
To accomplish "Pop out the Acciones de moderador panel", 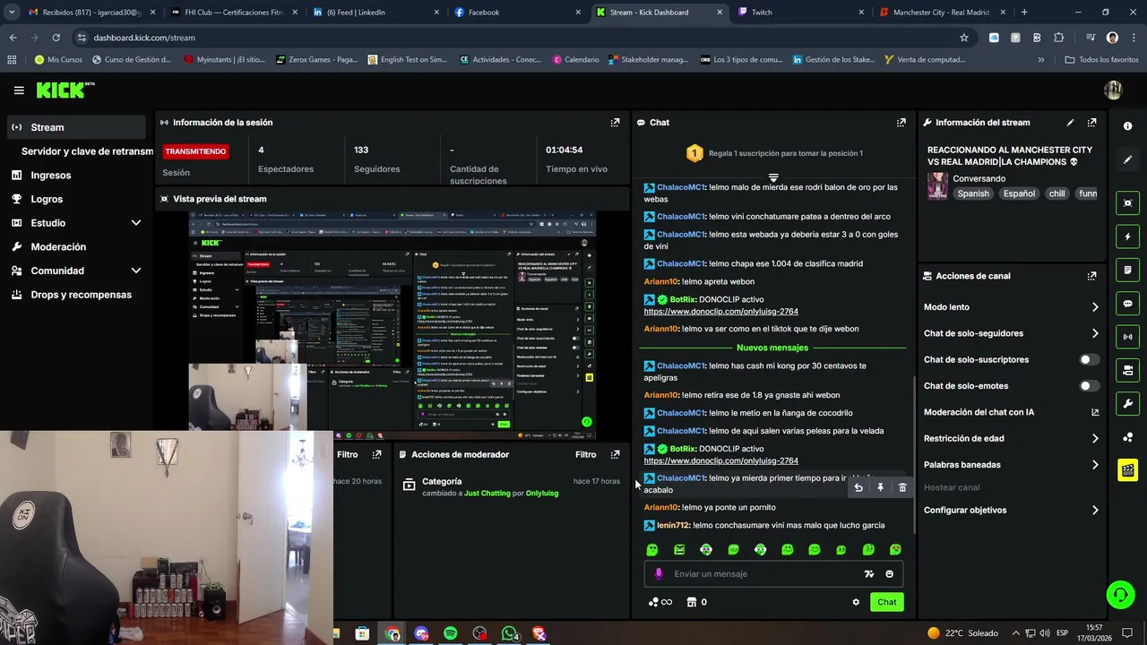I will [x=615, y=454].
